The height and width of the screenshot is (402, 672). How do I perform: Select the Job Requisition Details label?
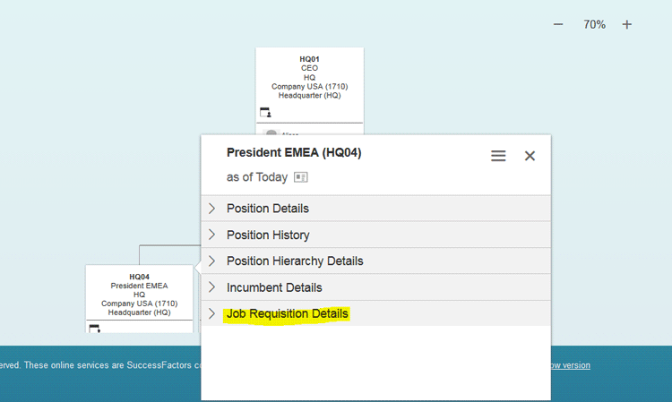click(x=287, y=314)
